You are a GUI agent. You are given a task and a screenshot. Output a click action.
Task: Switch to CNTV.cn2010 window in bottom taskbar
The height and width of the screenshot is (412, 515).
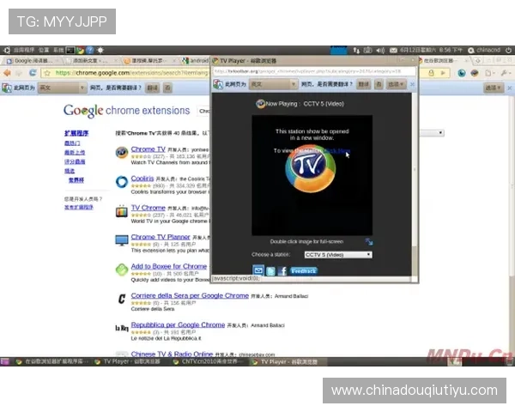(209, 361)
